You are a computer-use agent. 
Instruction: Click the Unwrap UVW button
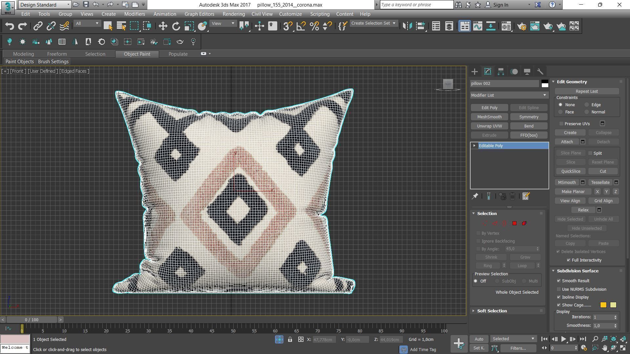pyautogui.click(x=489, y=126)
